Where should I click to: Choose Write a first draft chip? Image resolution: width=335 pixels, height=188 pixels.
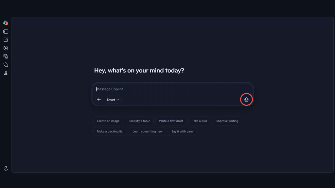pos(171,121)
